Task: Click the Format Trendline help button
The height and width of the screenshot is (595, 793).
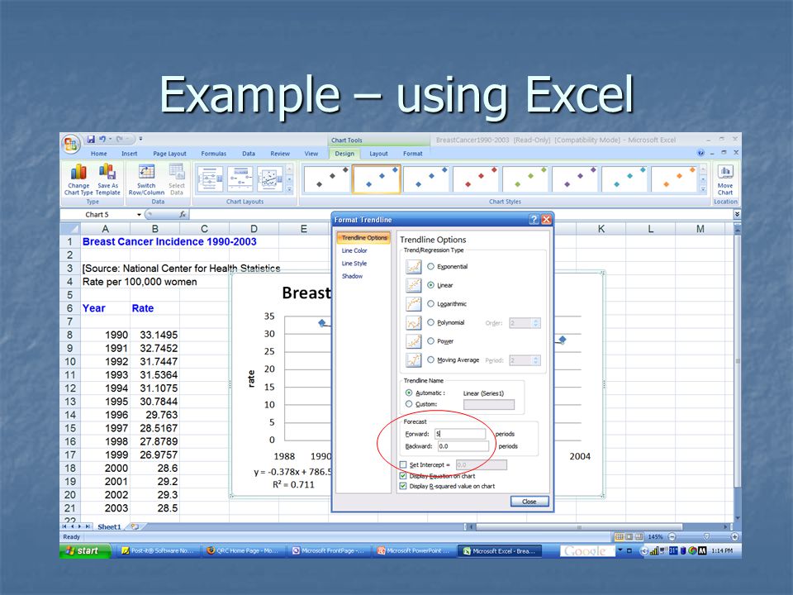Action: point(534,219)
